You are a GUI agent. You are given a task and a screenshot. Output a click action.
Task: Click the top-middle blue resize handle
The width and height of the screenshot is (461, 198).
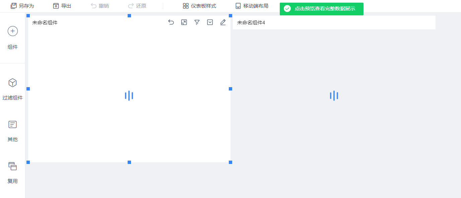point(129,16)
